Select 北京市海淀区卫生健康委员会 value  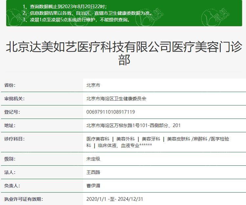(x=116, y=99)
